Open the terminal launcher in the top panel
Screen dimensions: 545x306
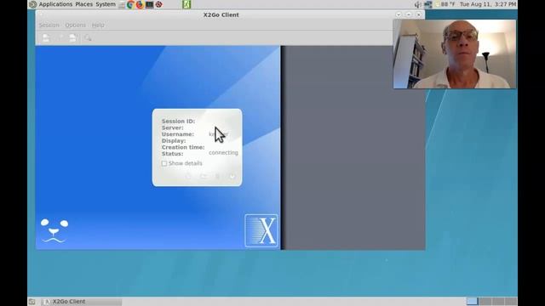tap(150, 4)
